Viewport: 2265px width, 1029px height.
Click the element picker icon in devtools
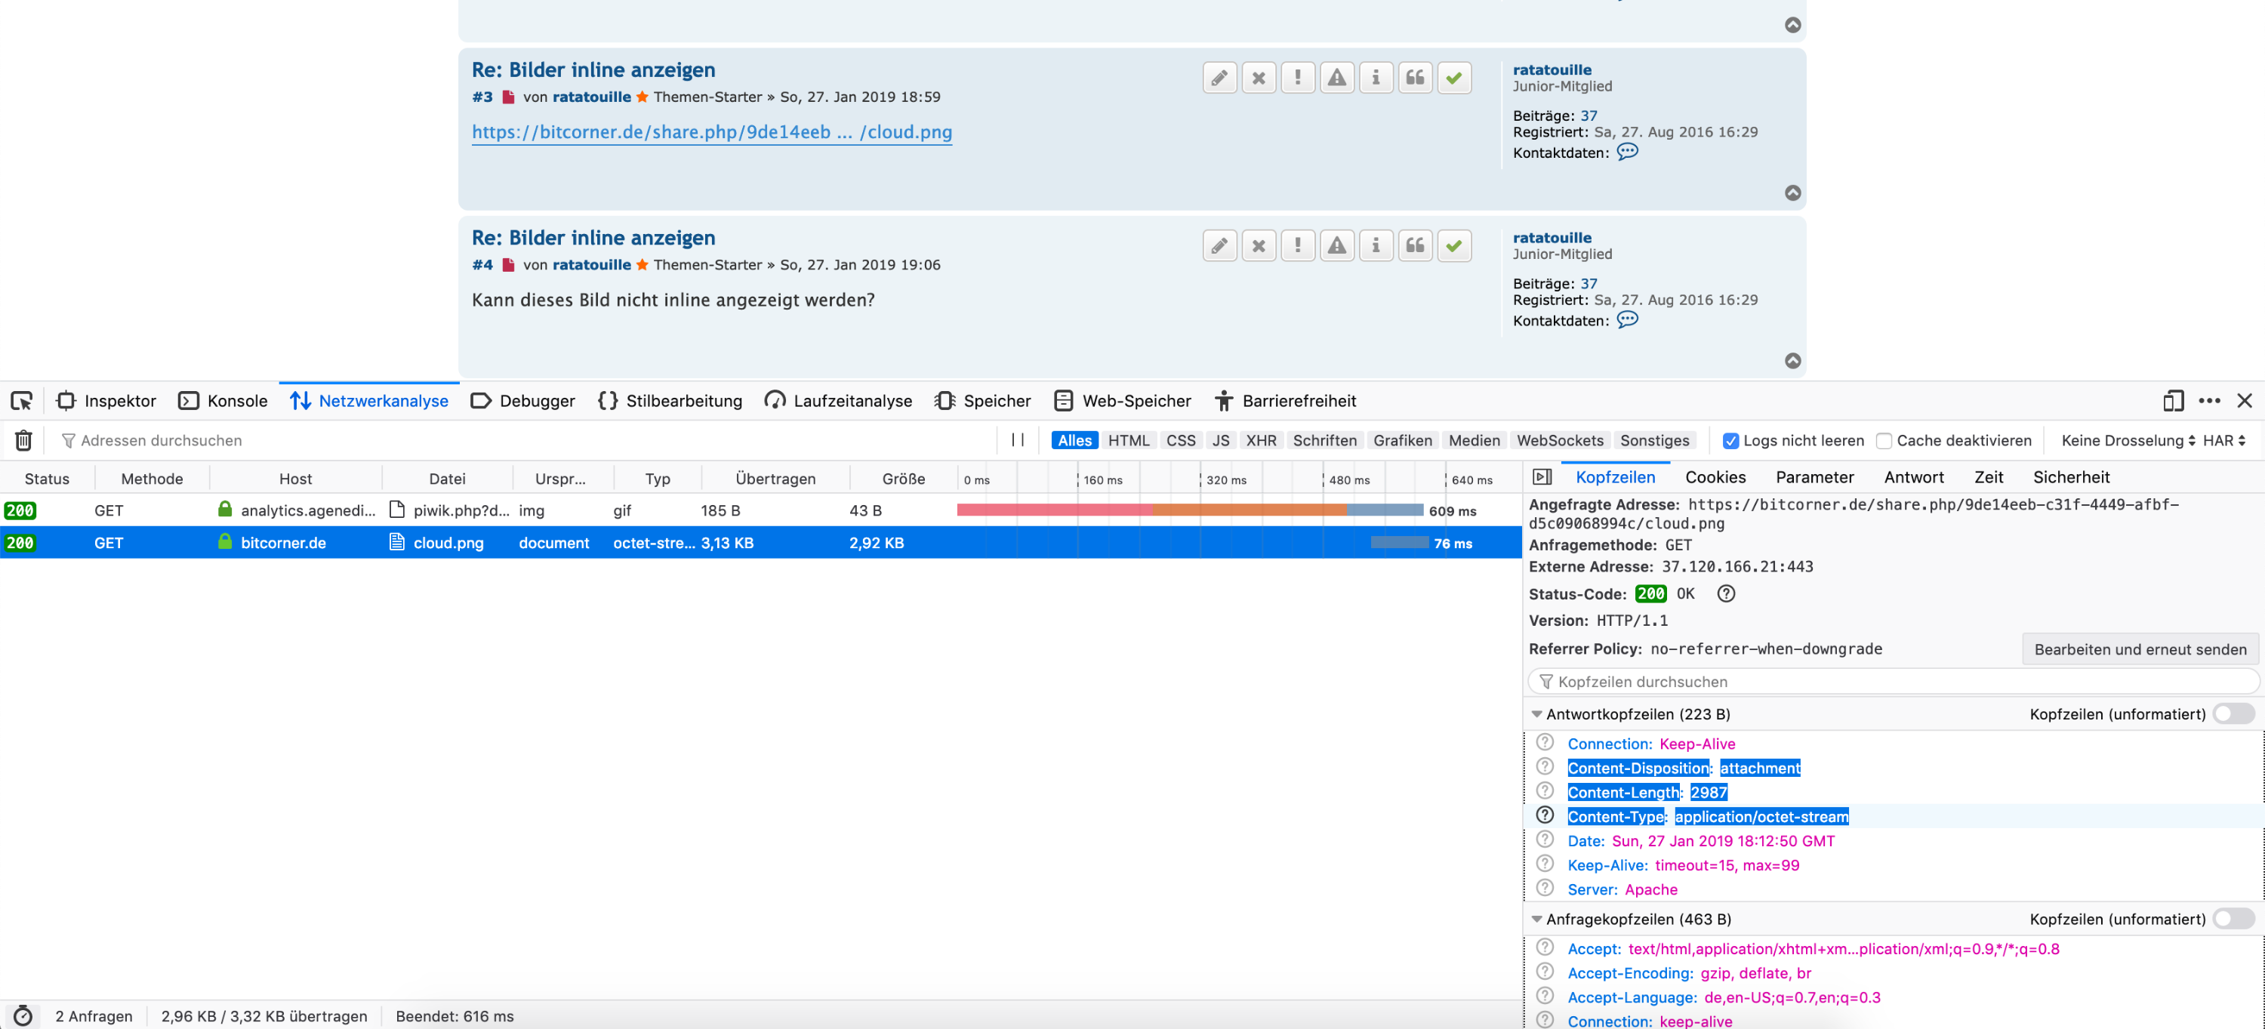[21, 401]
